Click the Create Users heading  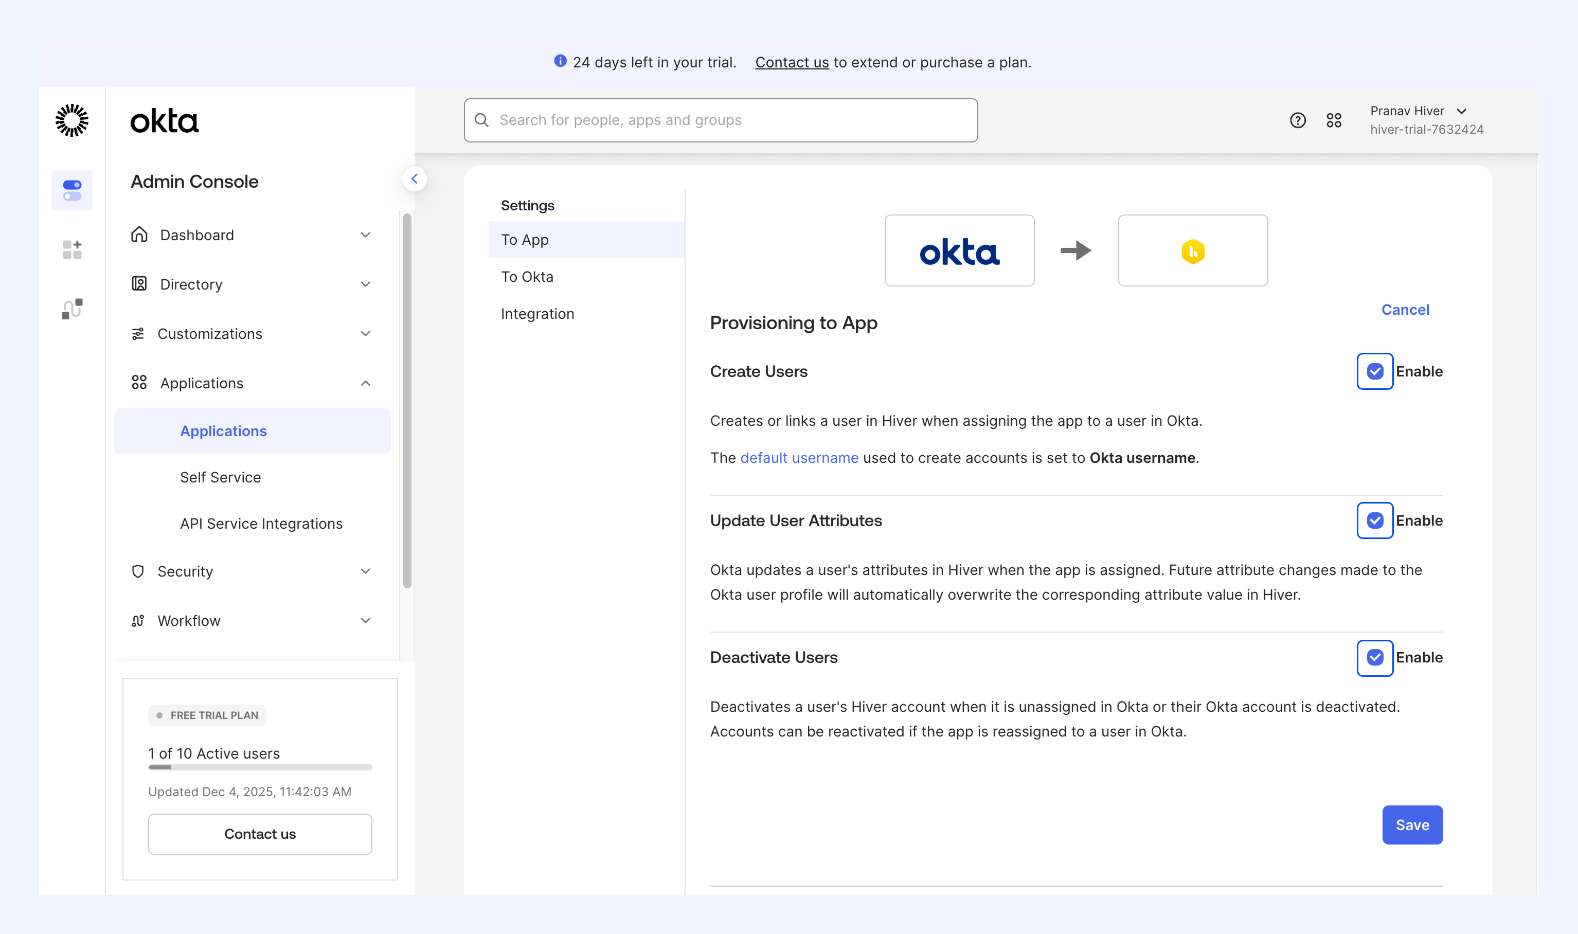pos(759,371)
